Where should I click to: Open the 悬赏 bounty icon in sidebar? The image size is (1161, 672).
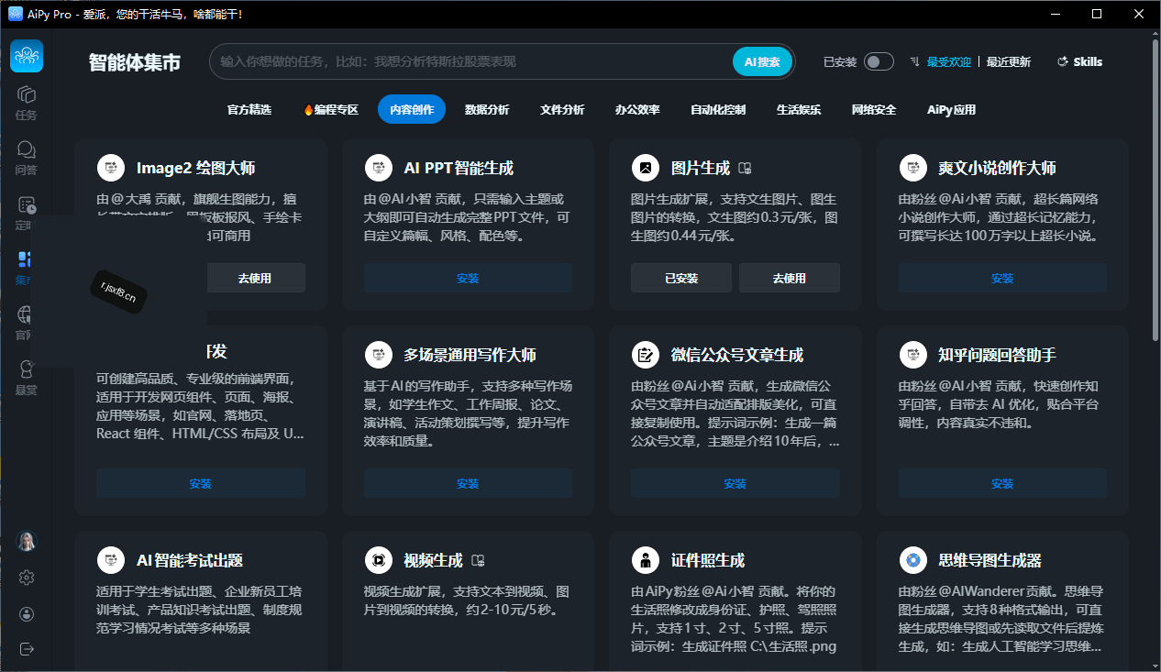(27, 376)
